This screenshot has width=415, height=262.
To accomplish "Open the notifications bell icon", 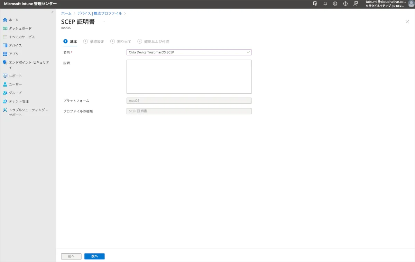I will click(x=325, y=3).
